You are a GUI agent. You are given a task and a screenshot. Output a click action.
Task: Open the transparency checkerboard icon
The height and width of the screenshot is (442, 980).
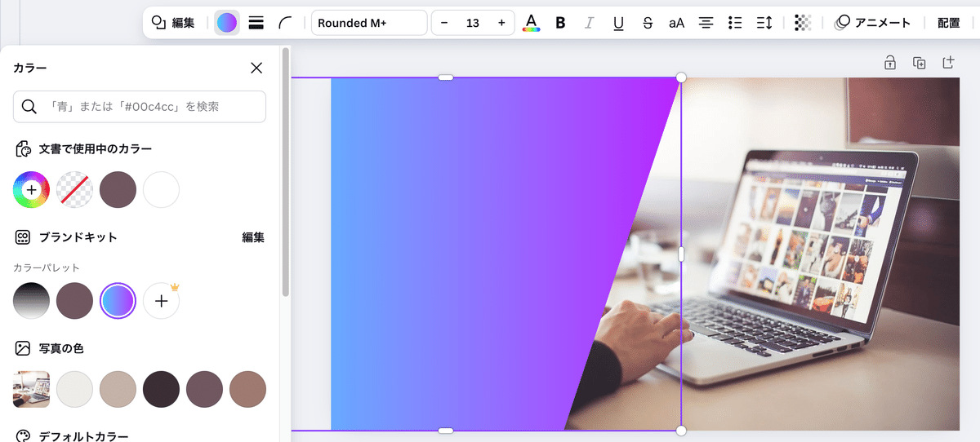tap(802, 23)
